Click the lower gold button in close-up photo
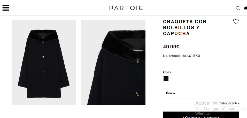This screenshot has width=247, height=118. point(137,94)
